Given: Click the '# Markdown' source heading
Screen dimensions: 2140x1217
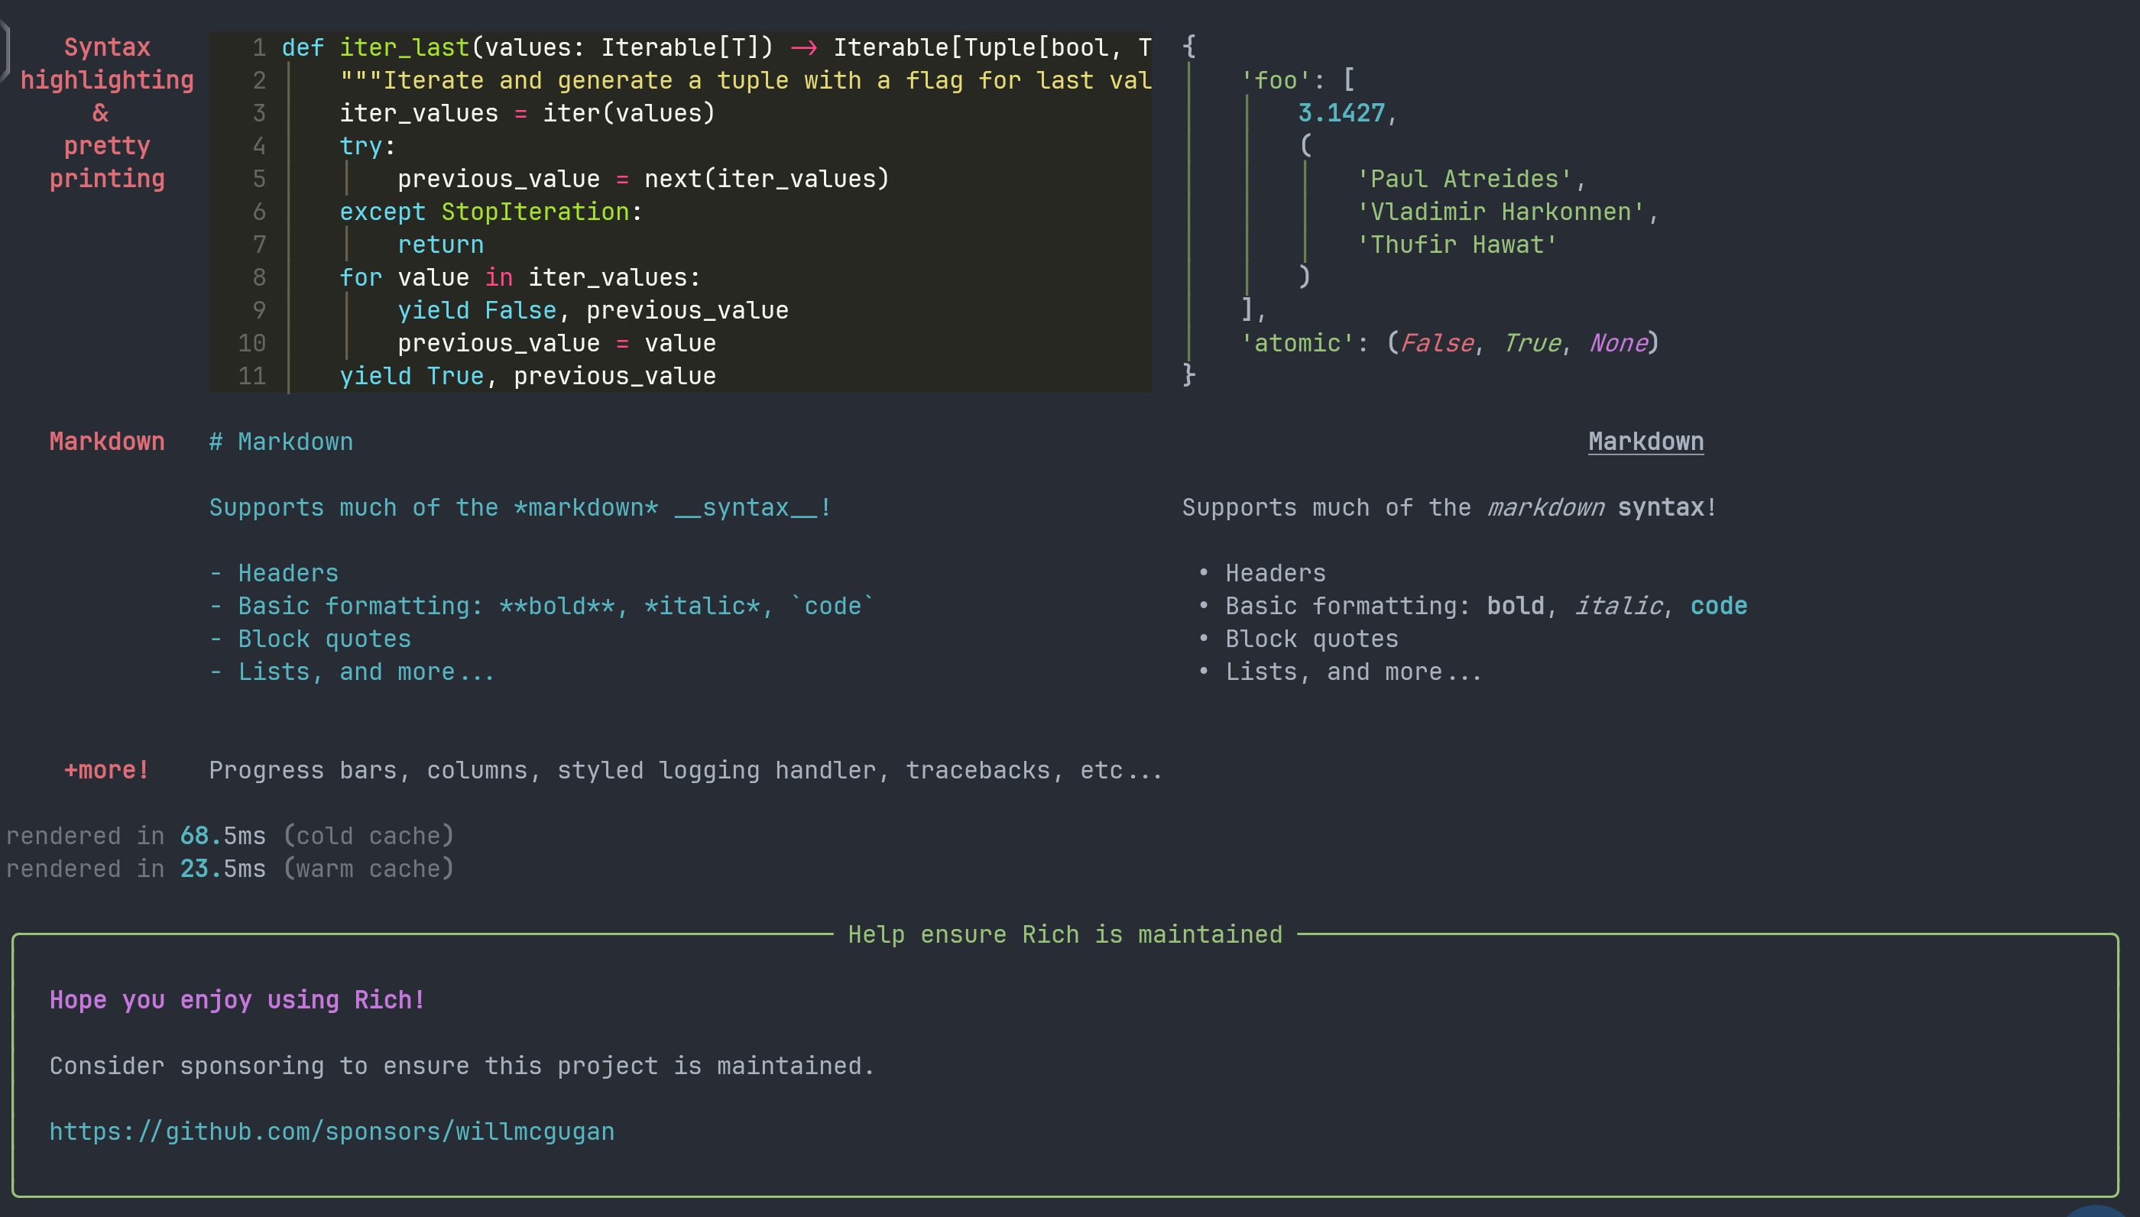Looking at the screenshot, I should [281, 442].
